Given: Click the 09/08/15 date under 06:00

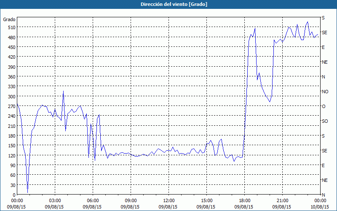Looking at the screenshot, I should pos(92,207).
